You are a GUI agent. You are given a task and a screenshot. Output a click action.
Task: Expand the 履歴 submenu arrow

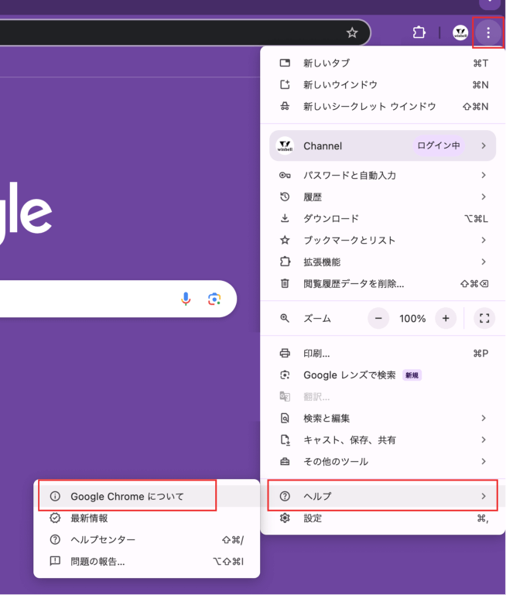click(x=484, y=197)
